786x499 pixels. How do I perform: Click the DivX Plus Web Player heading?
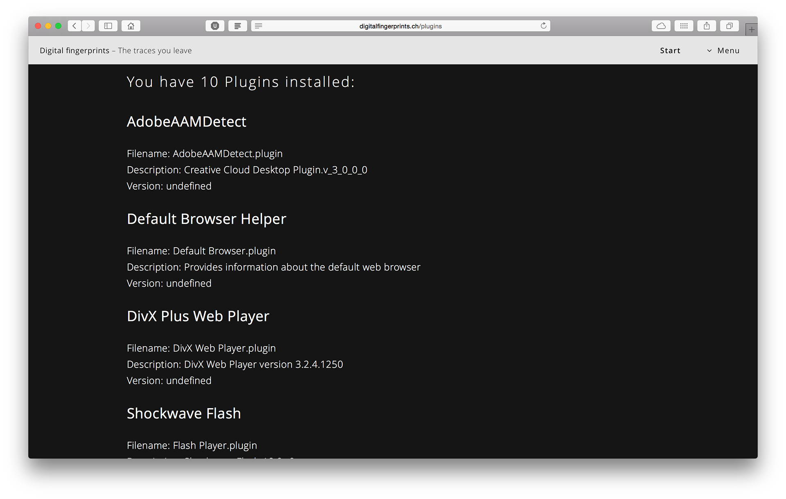[x=198, y=316]
